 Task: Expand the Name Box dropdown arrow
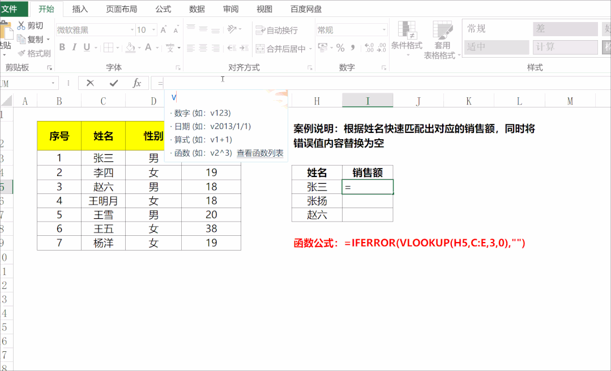point(53,83)
